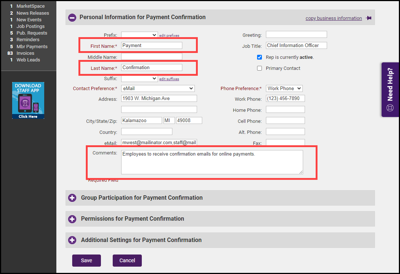Screen dimensions: 400x274
Task: Click the Save button
Action: click(87, 260)
